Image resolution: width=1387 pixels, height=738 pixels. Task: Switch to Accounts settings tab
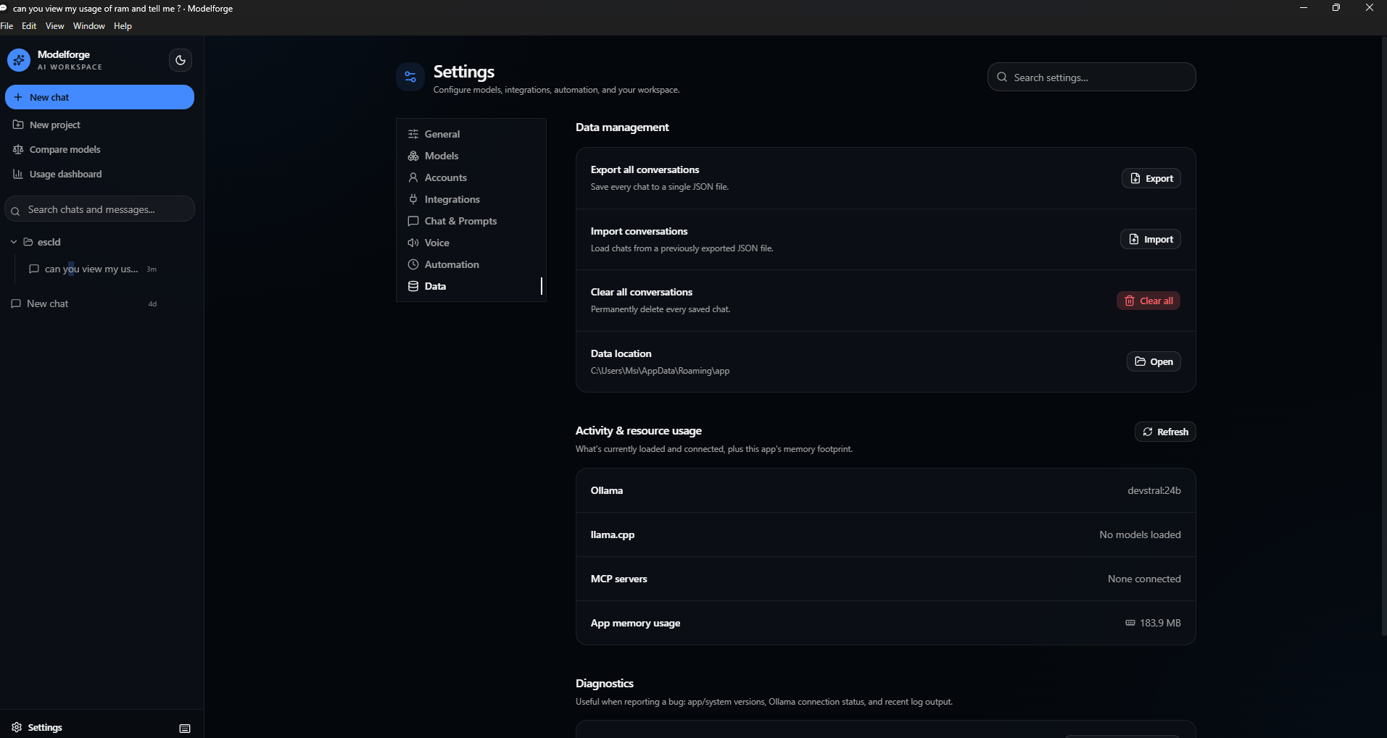pyautogui.click(x=471, y=177)
